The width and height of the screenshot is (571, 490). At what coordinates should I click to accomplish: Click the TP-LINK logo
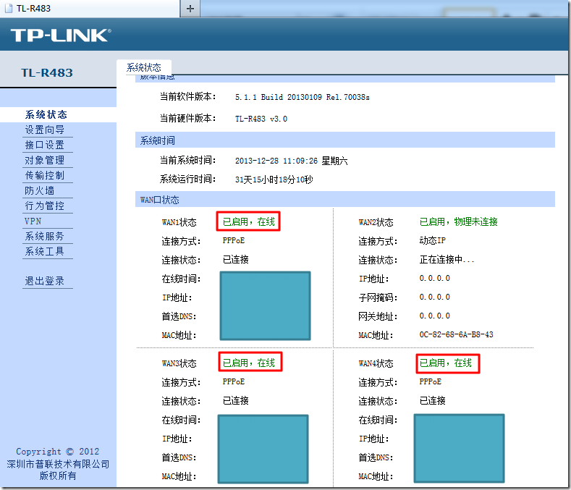(x=61, y=35)
